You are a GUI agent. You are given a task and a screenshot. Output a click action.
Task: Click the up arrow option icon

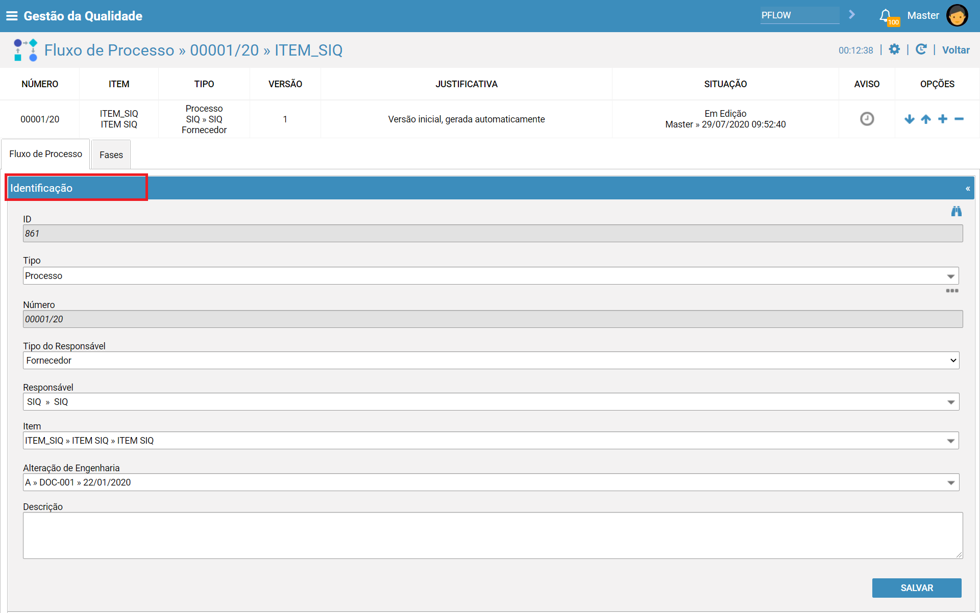click(x=926, y=119)
